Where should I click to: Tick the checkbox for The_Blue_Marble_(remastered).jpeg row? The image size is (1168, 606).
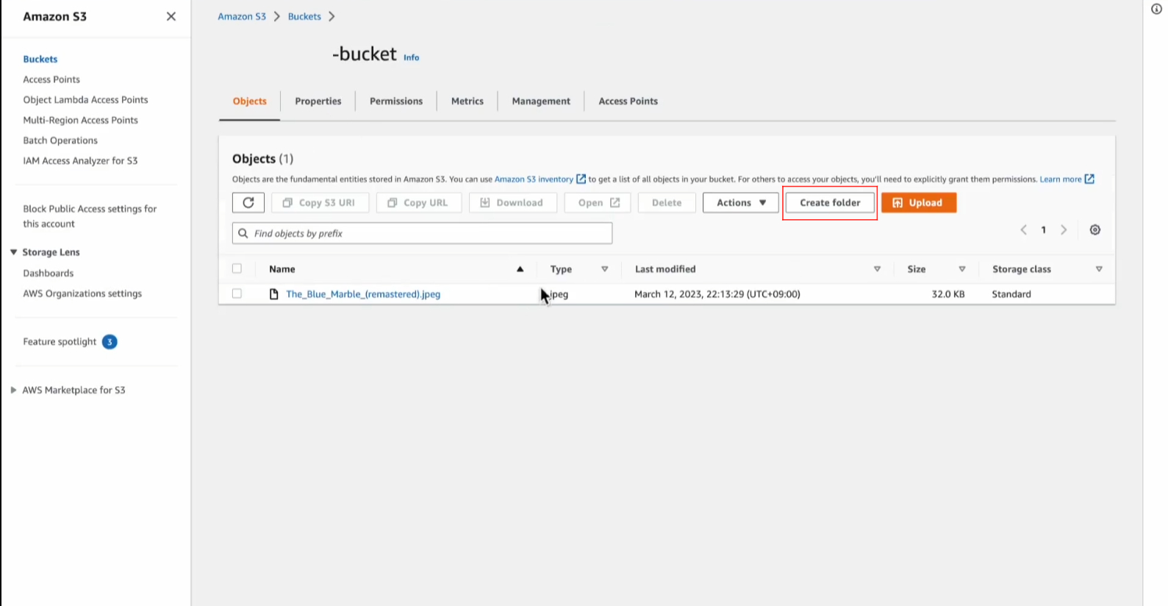coord(237,293)
